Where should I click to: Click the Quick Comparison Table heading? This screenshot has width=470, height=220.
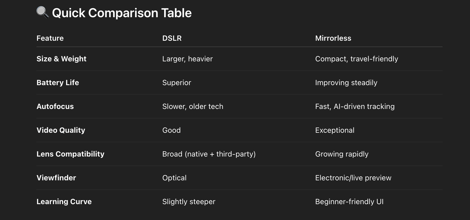pos(122,13)
